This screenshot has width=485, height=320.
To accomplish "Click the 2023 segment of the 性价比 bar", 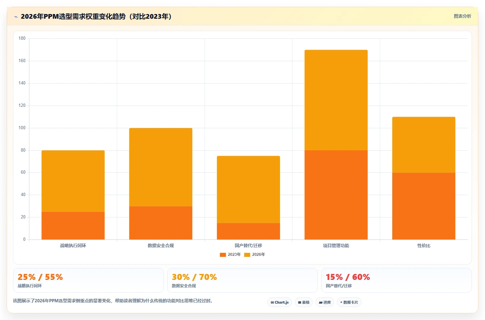I will tap(424, 206).
